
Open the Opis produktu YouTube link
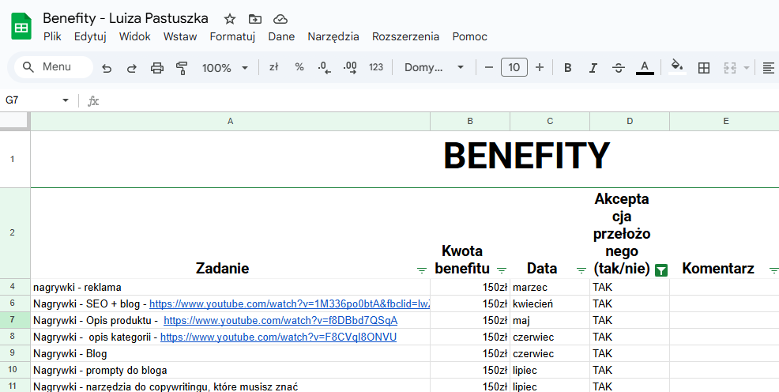[x=280, y=320]
